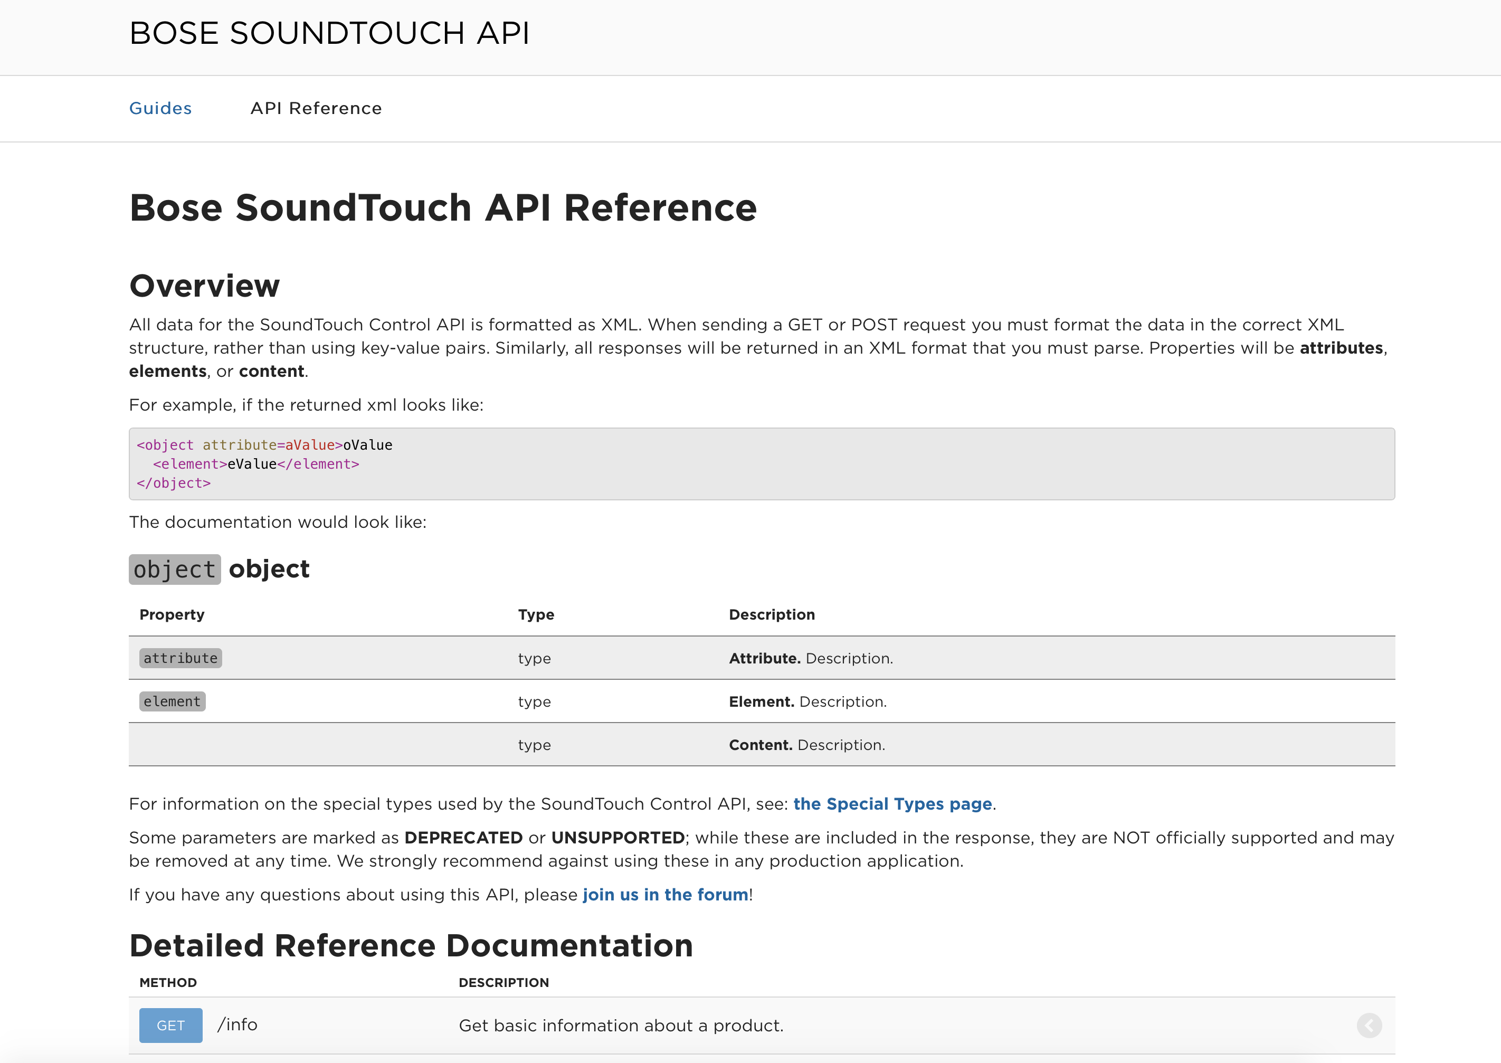Click the Overview section heading
The width and height of the screenshot is (1501, 1063).
click(x=204, y=286)
